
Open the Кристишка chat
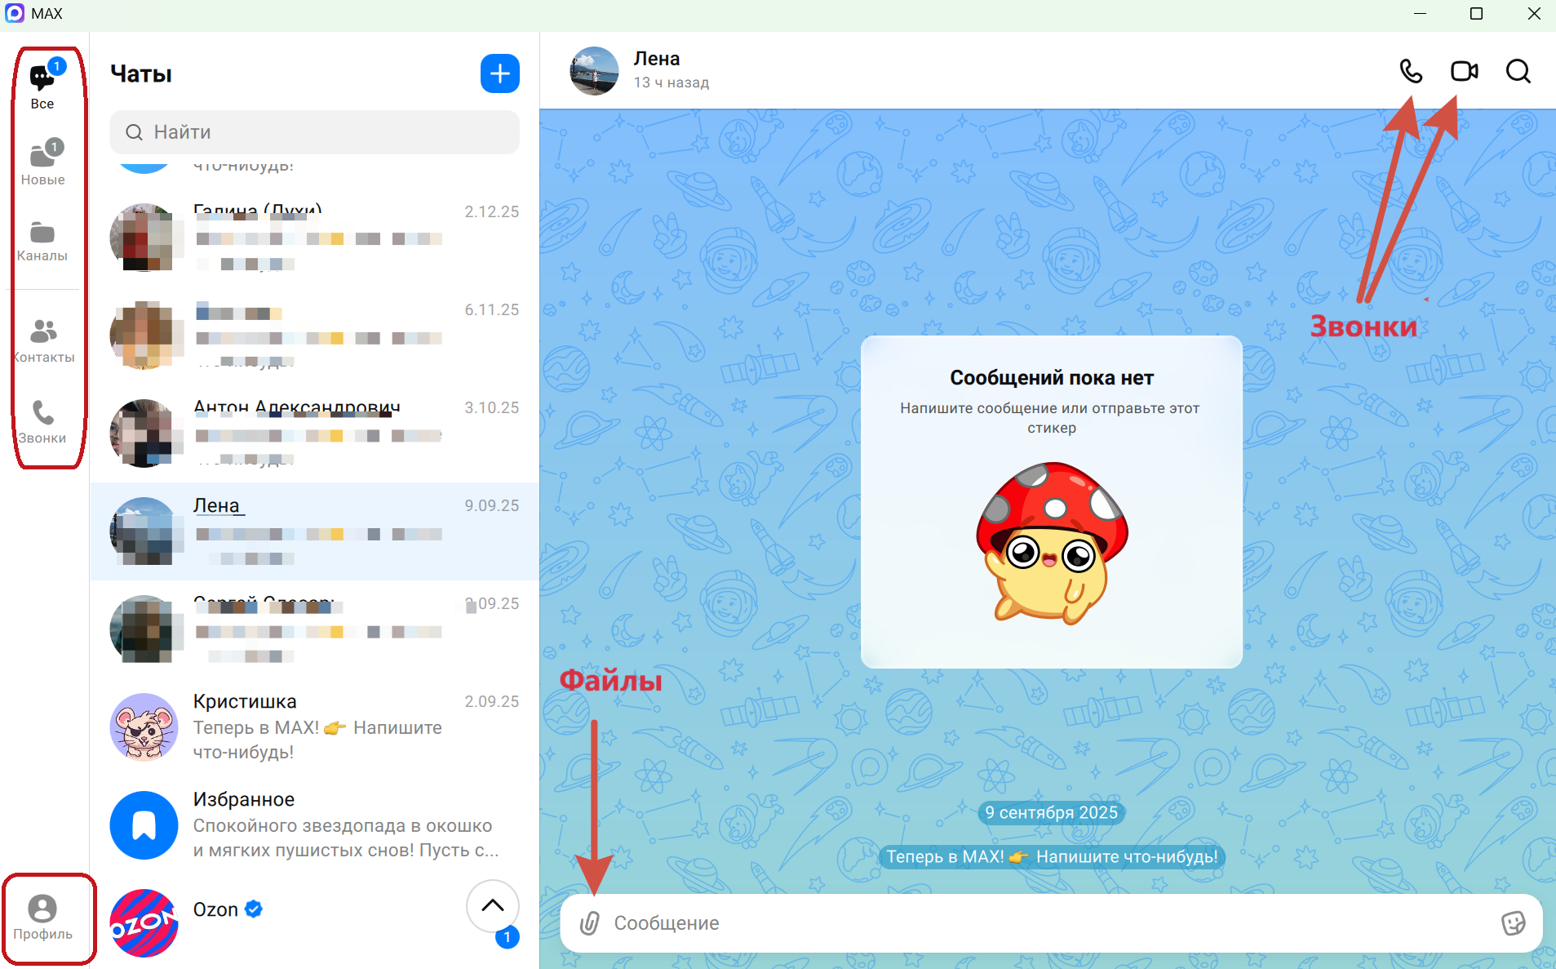tap(314, 727)
